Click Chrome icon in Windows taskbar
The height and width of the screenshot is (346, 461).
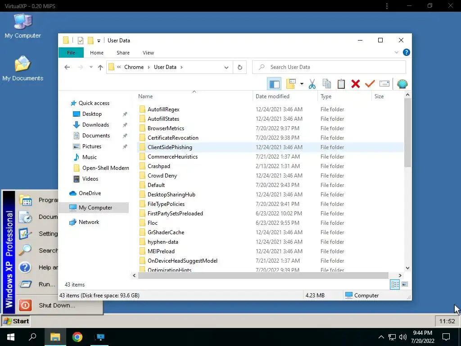click(77, 337)
